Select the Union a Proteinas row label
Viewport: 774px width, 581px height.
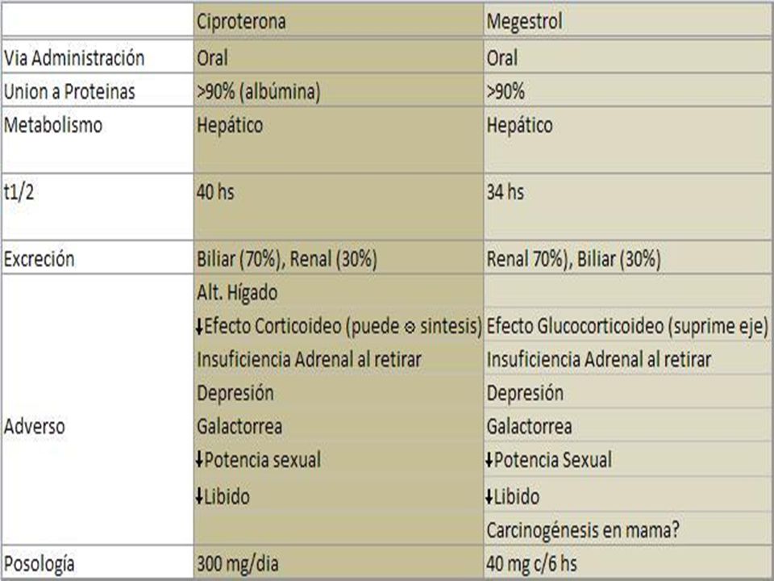(98, 91)
